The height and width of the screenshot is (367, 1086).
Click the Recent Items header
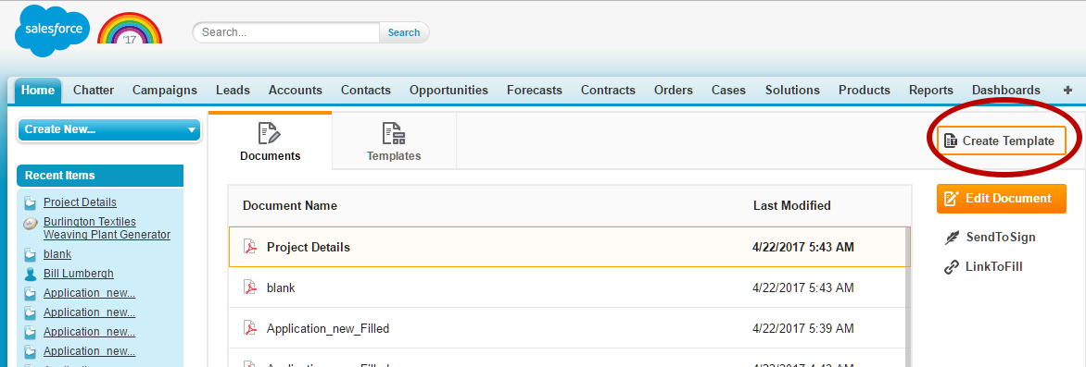click(x=100, y=176)
